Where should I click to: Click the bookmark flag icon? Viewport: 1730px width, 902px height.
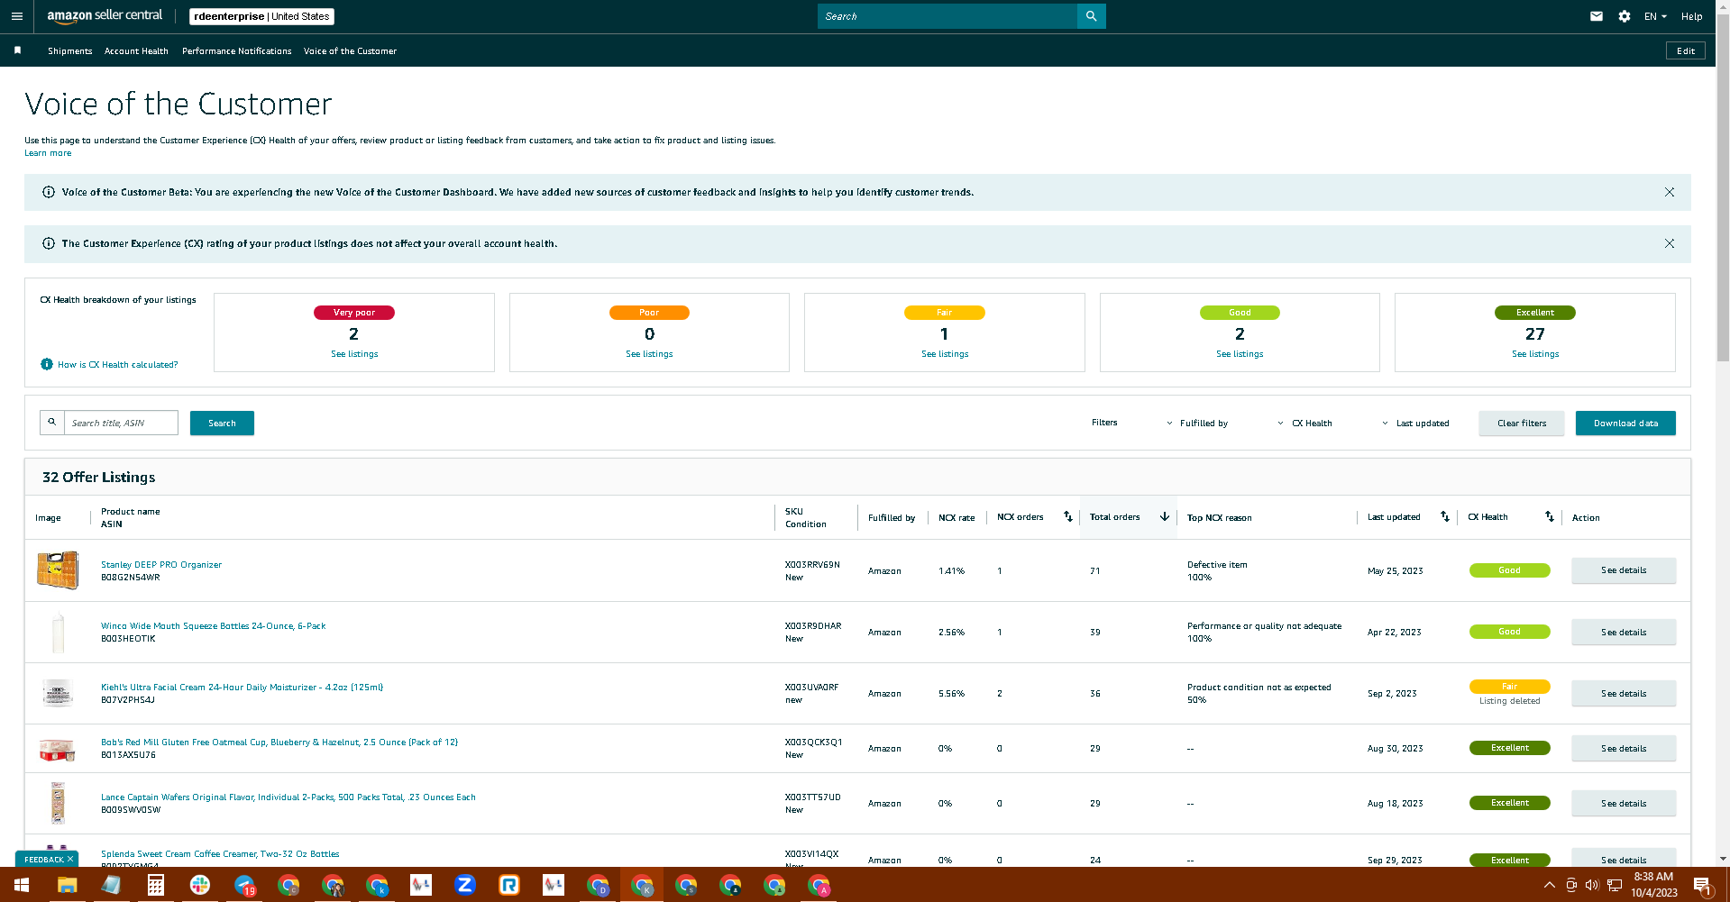coord(17,50)
